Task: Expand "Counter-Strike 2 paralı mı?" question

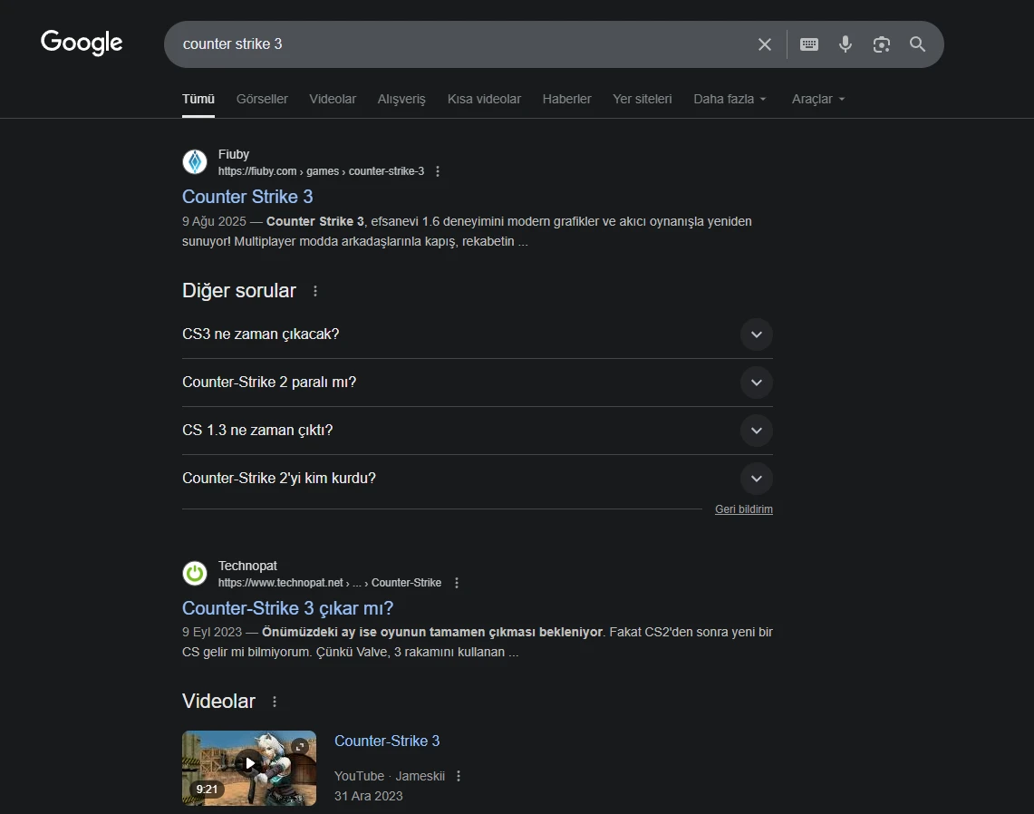Action: [x=756, y=383]
